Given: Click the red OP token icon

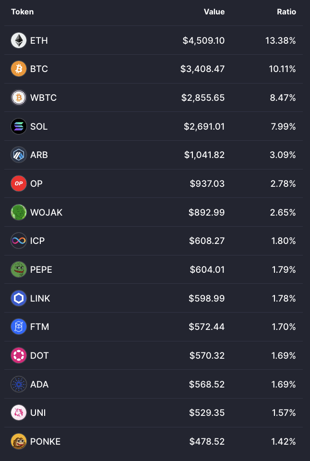Looking at the screenshot, I should [x=19, y=183].
